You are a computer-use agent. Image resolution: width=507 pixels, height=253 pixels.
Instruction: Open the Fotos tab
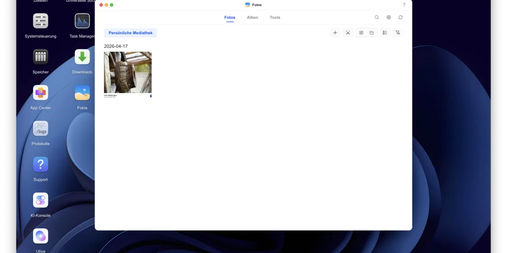pyautogui.click(x=229, y=17)
